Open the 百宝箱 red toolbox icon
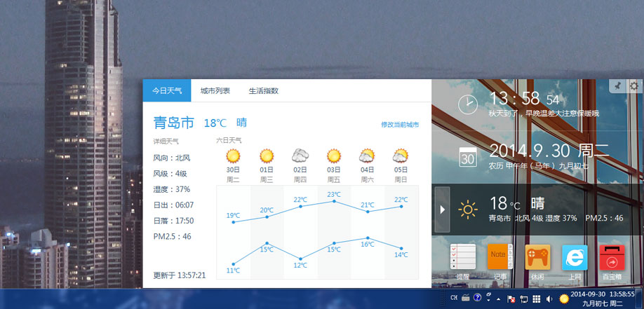The height and width of the screenshot is (309, 644). point(612,259)
